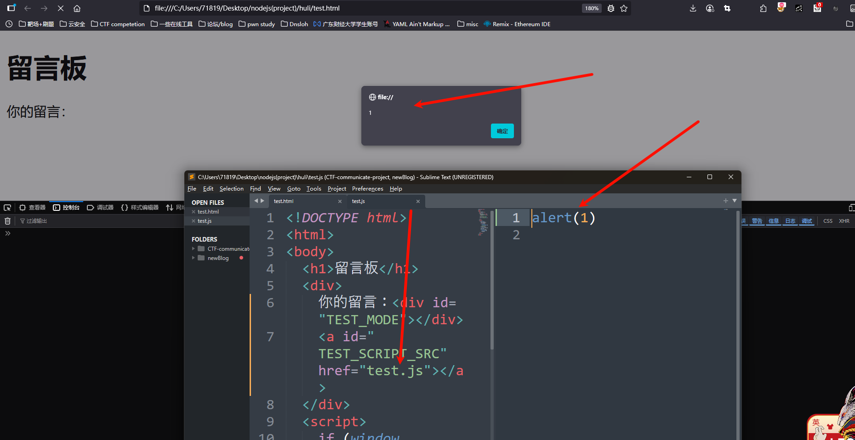Image resolution: width=855 pixels, height=440 pixels.
Task: Close test.js in the OPEN FILES sidebar
Action: pos(194,221)
